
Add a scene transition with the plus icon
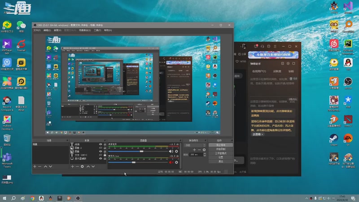194,150
